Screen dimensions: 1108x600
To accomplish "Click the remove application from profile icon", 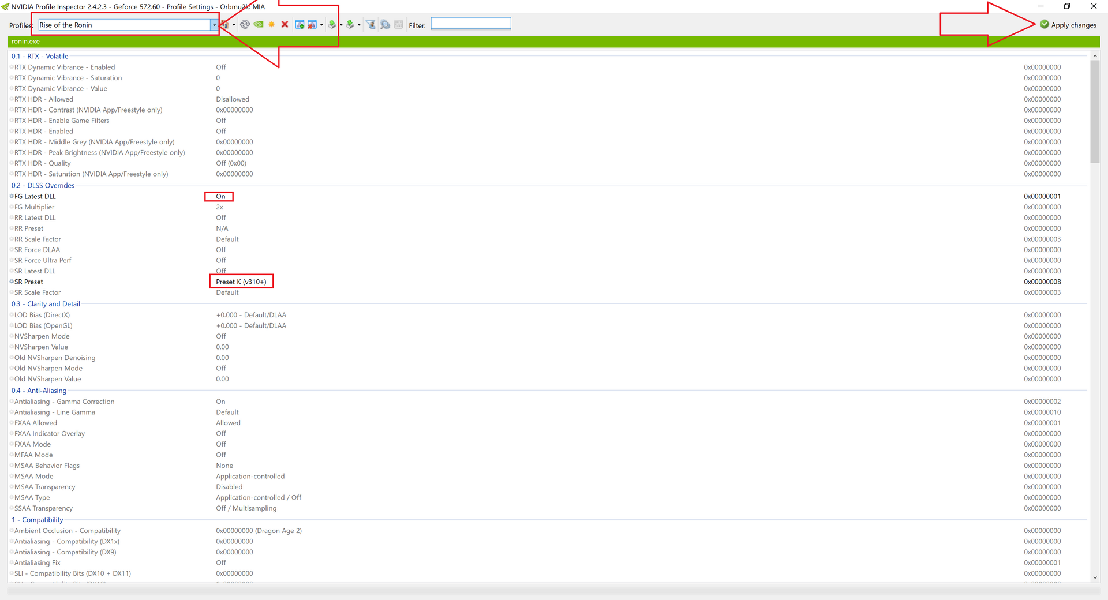I will (312, 24).
